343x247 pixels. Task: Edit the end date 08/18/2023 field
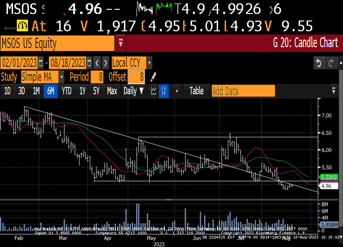68,63
